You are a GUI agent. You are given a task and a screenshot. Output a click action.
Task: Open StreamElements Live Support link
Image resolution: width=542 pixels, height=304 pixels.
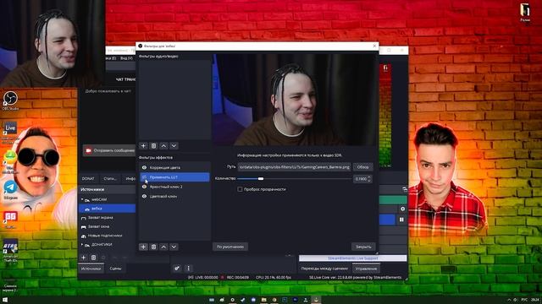click(352, 258)
